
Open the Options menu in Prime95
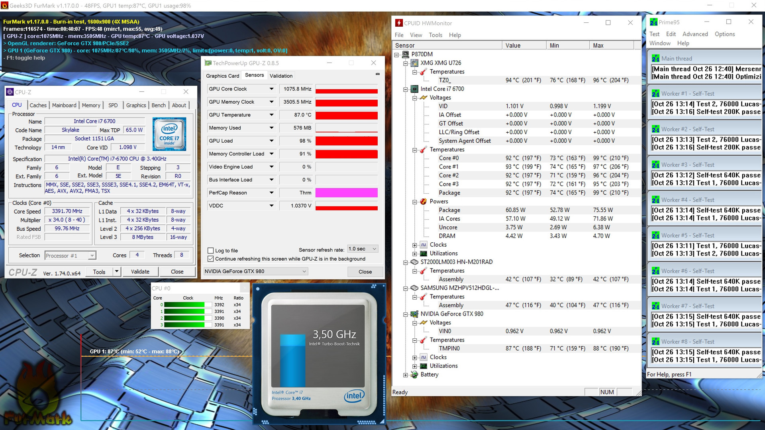point(725,34)
